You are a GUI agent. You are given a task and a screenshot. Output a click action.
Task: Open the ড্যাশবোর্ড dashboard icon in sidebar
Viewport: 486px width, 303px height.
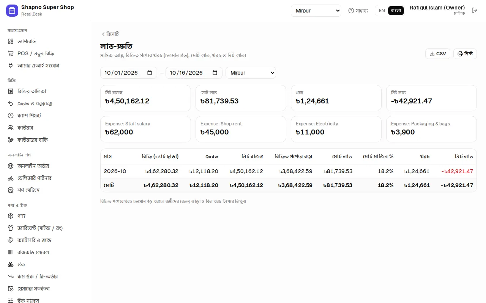point(11,41)
